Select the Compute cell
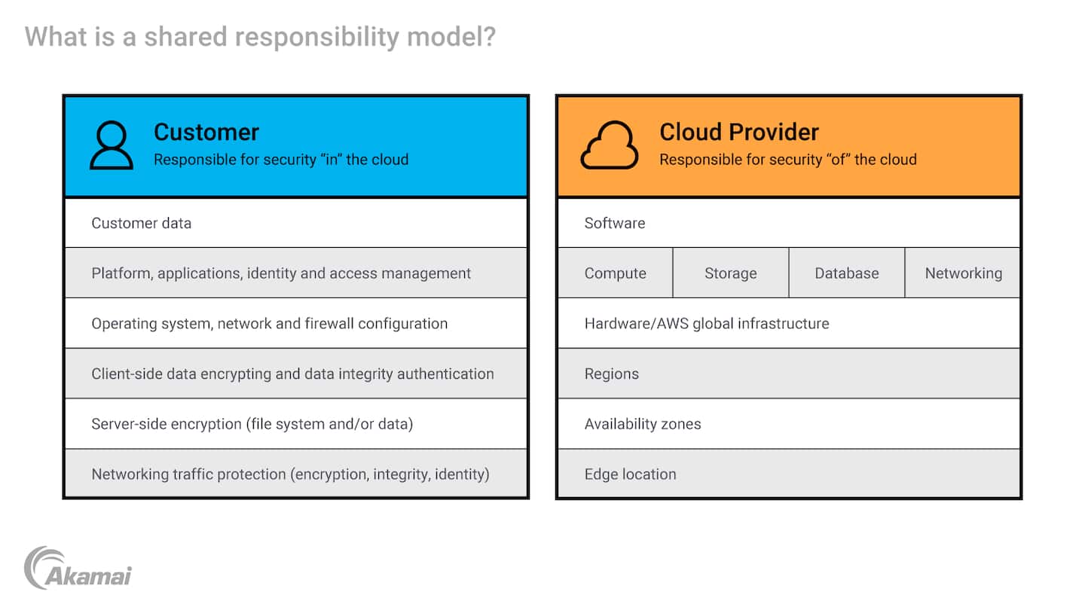 [615, 273]
